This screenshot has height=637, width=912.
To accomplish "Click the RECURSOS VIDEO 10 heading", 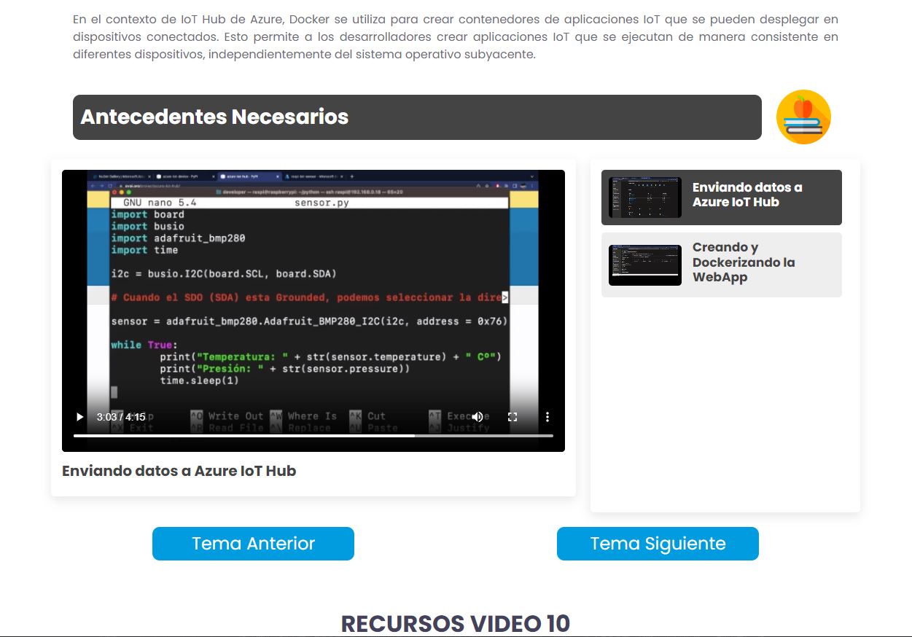I will (456, 623).
